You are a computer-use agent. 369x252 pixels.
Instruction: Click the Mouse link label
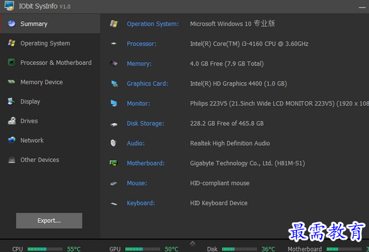137,183
